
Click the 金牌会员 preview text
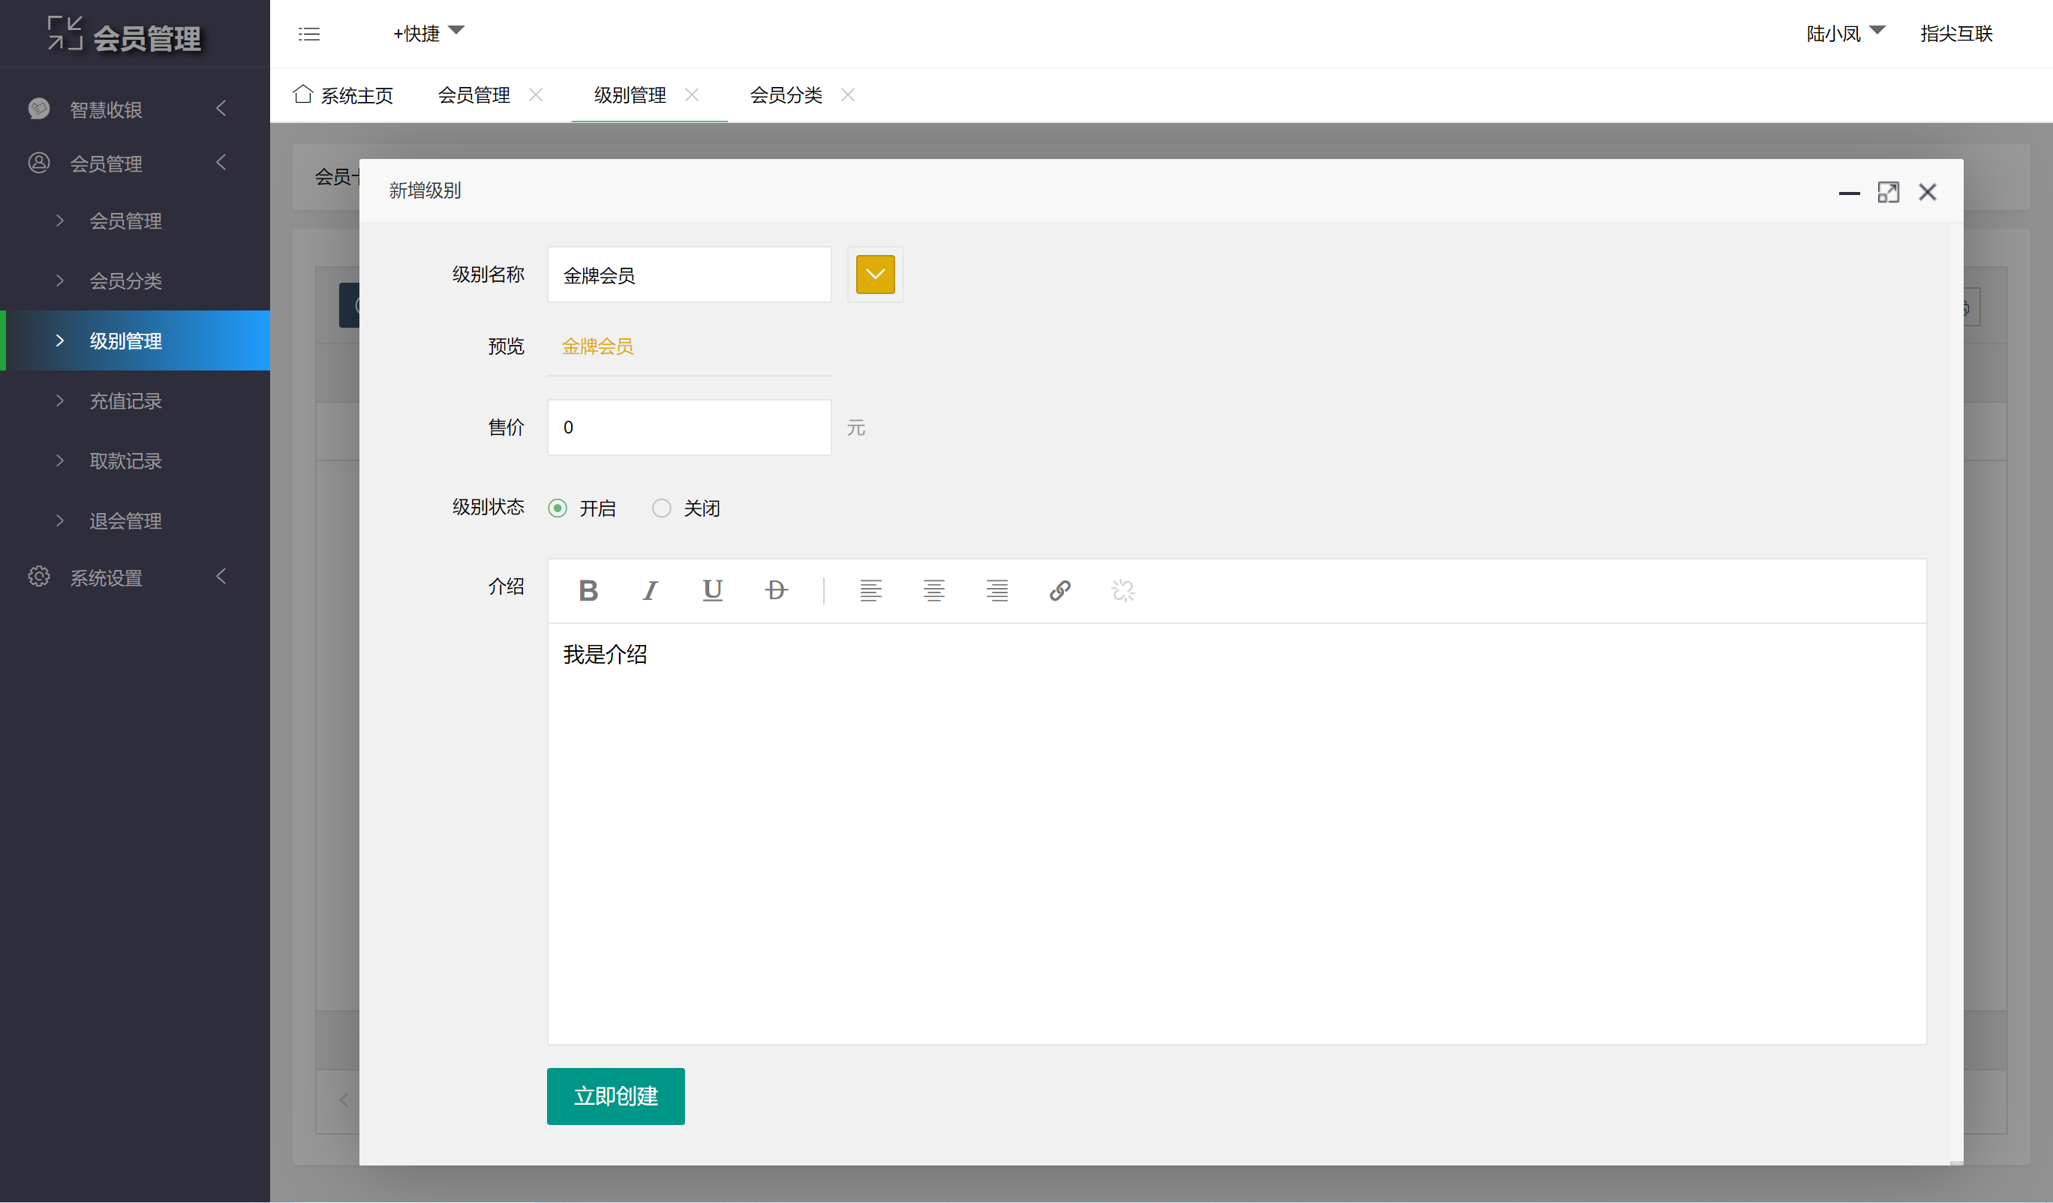click(598, 347)
